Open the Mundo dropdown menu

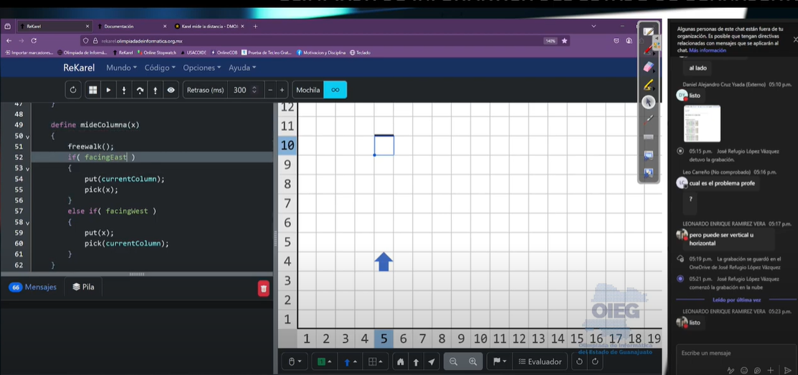(x=121, y=68)
